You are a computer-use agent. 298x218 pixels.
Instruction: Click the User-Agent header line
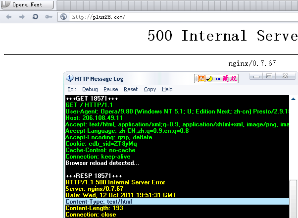click(177, 111)
